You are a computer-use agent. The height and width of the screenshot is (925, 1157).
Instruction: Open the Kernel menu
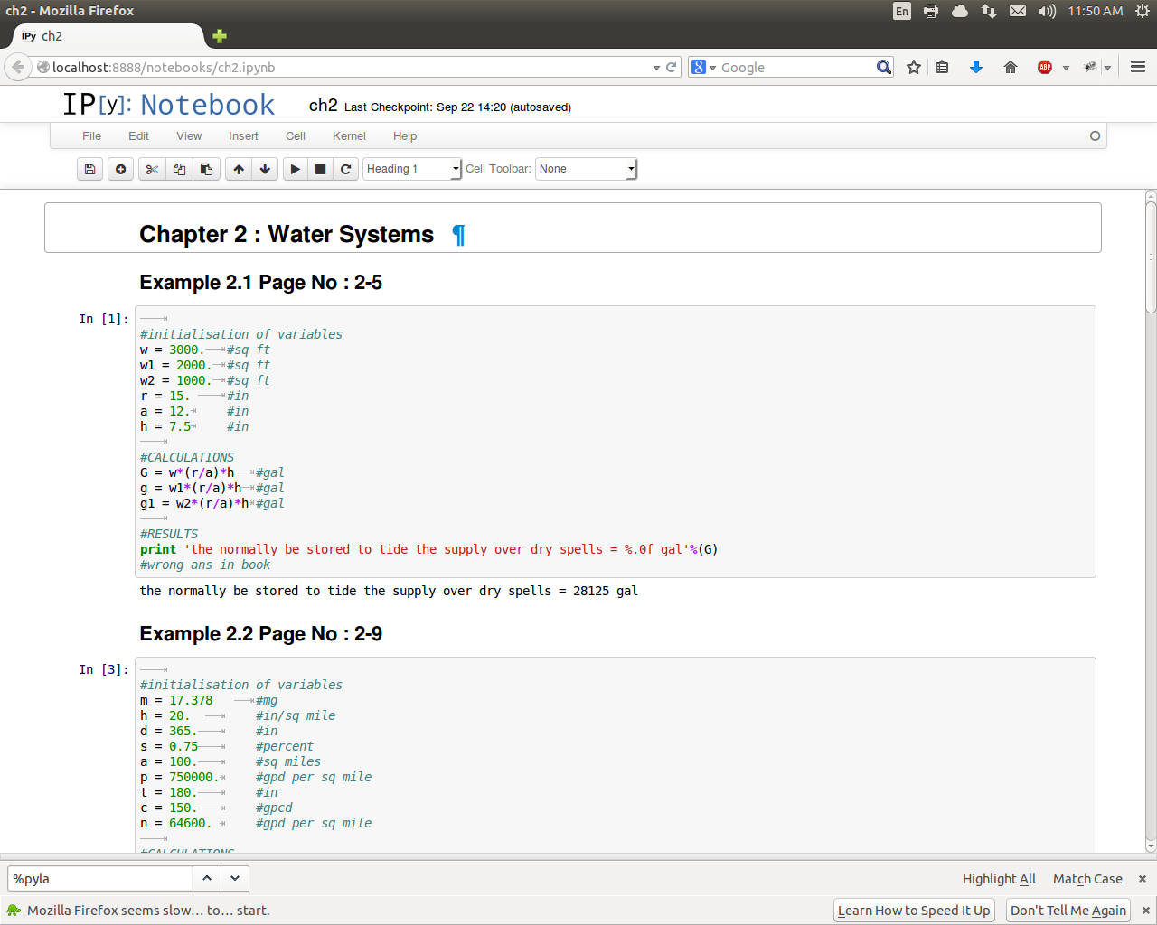[x=349, y=136]
